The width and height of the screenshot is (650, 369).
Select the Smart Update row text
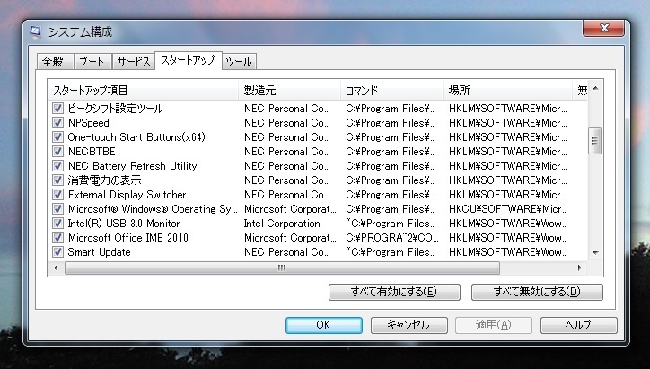99,252
